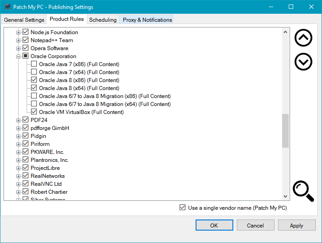This screenshot has width=322, height=243.
Task: Uncheck Oracle Java 8 (x86) Full Content
Action: (34, 80)
